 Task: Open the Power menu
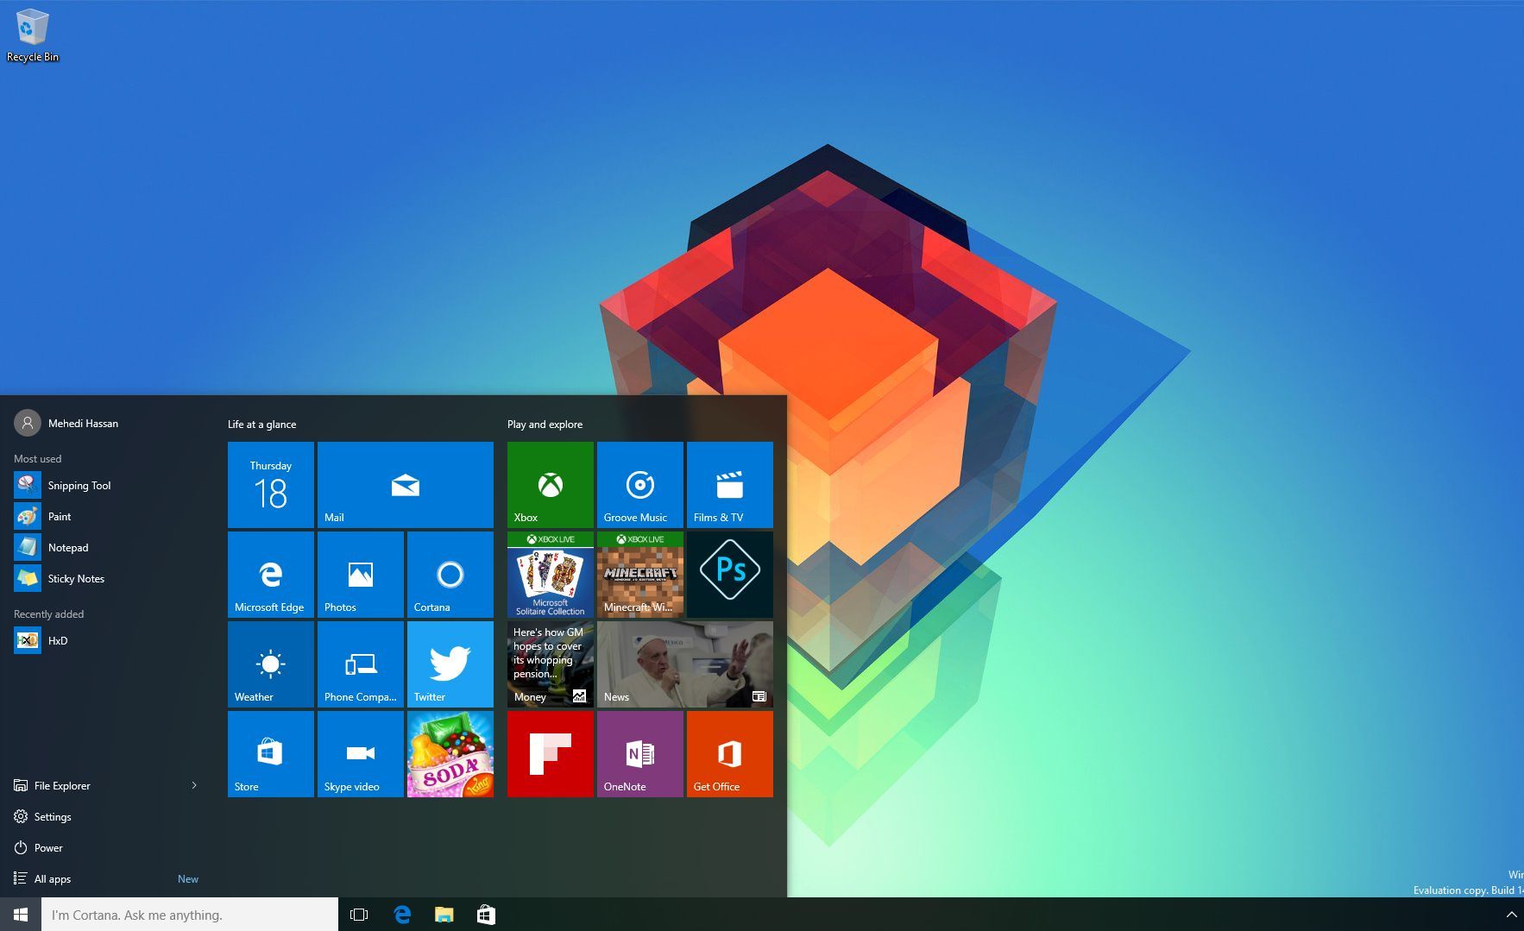(48, 847)
